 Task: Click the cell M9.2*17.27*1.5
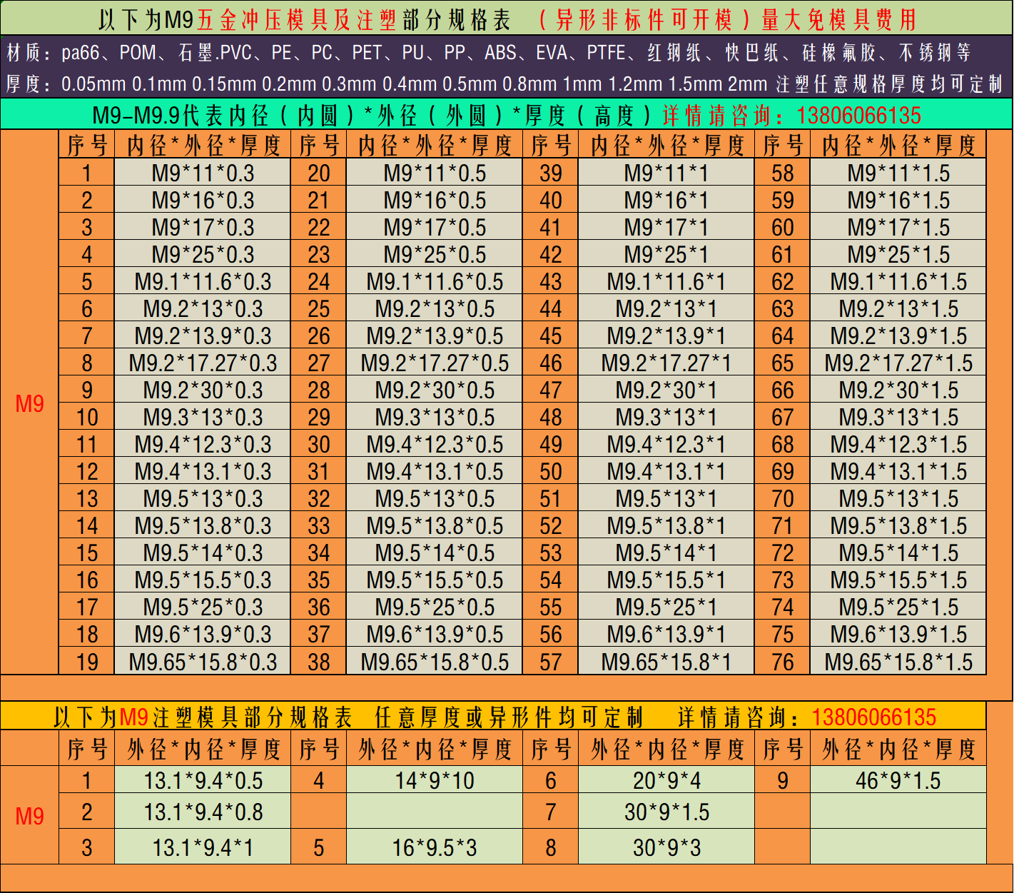coord(898,363)
